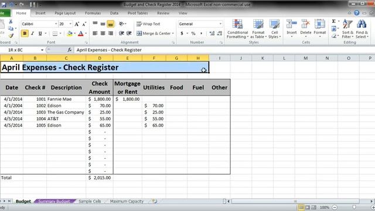Expand Font Color dropdown arrow
The height and width of the screenshot is (211, 375).
(86, 33)
